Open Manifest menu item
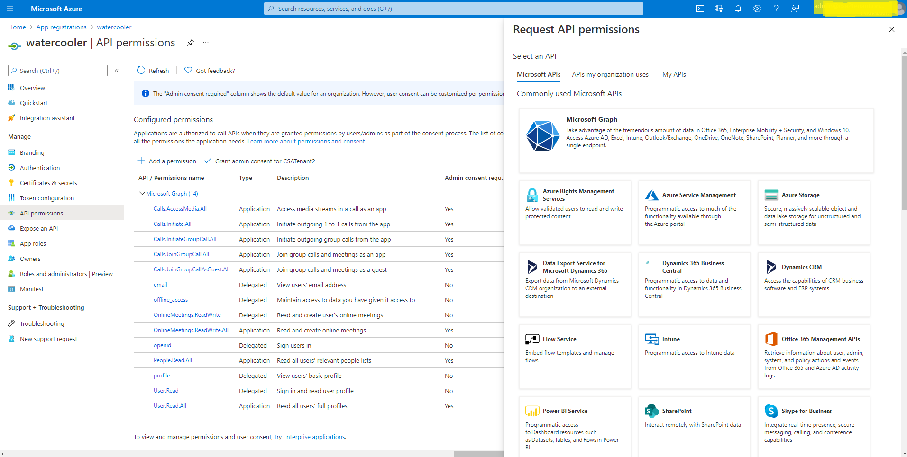The height and width of the screenshot is (457, 907). tap(31, 289)
